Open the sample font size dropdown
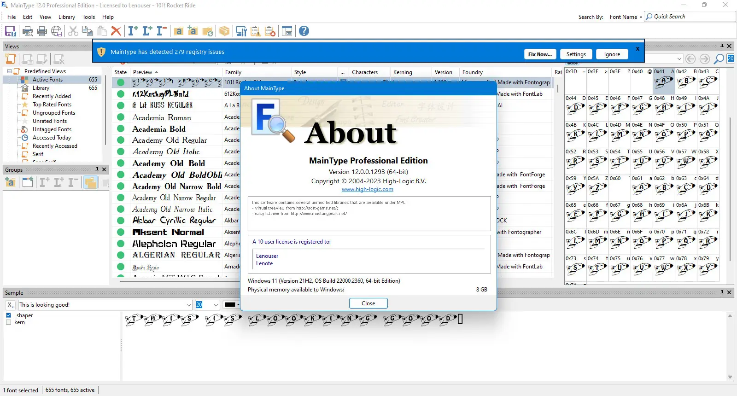 click(216, 305)
